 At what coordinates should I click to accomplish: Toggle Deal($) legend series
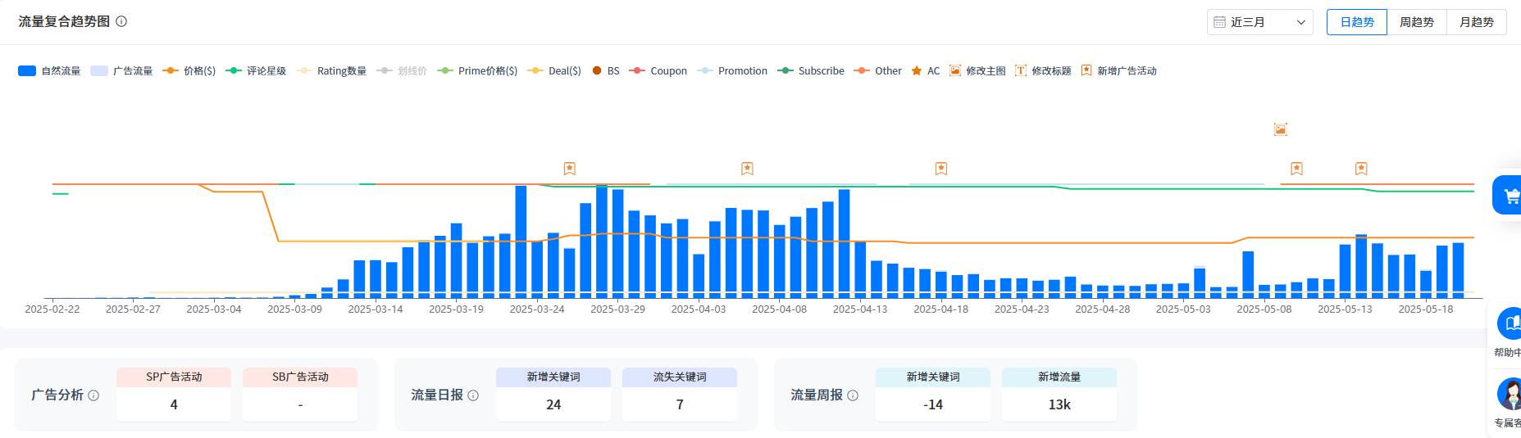click(554, 71)
